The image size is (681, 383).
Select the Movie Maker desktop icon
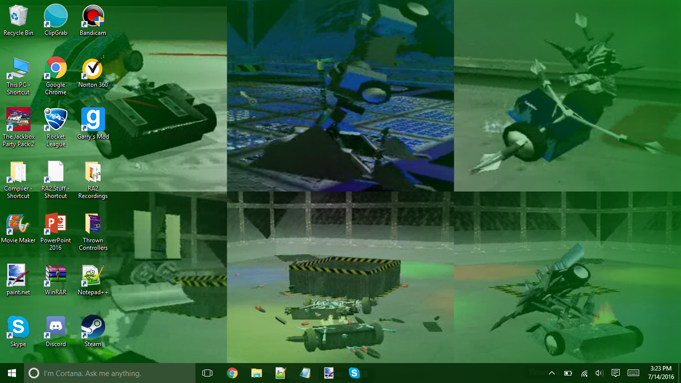coord(18,228)
